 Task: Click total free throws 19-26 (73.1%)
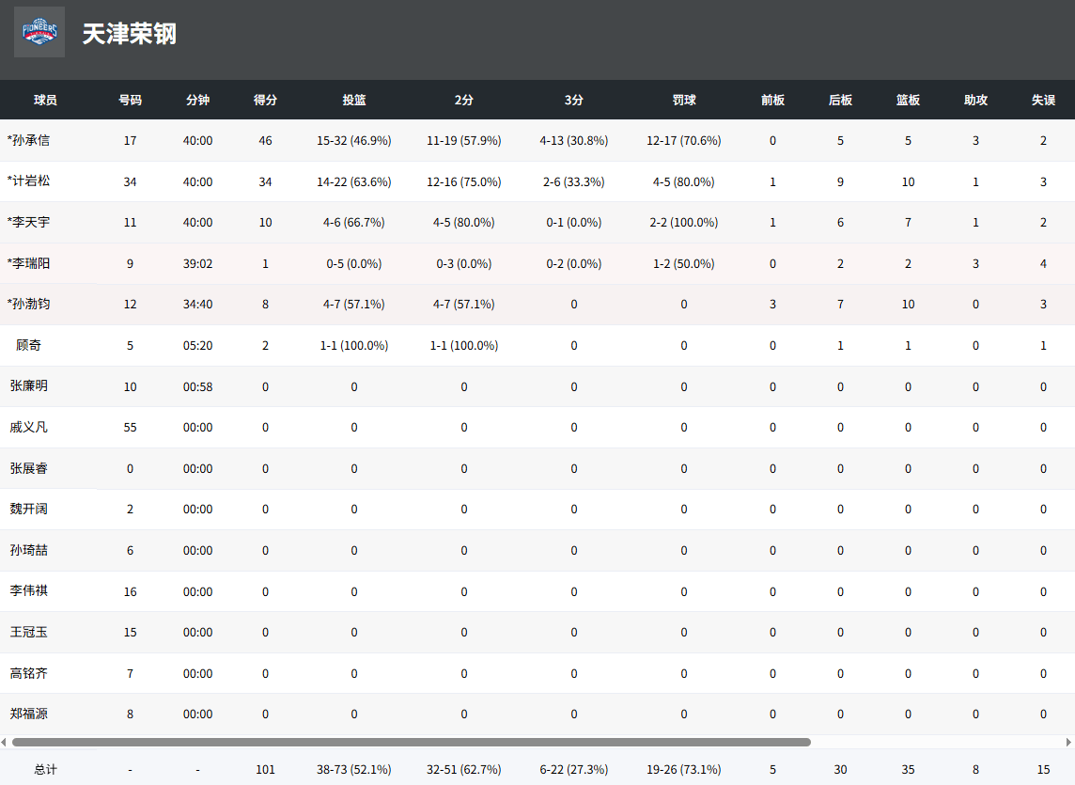click(683, 770)
